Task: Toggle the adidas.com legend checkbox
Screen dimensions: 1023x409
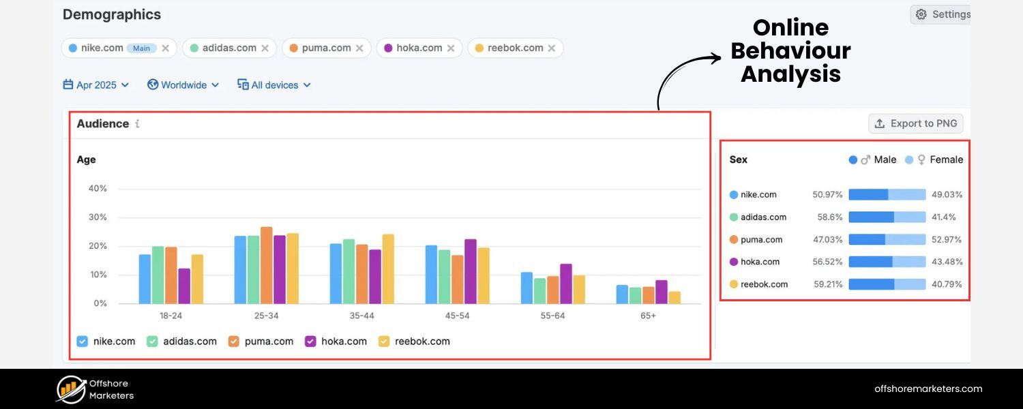Action: (x=151, y=341)
